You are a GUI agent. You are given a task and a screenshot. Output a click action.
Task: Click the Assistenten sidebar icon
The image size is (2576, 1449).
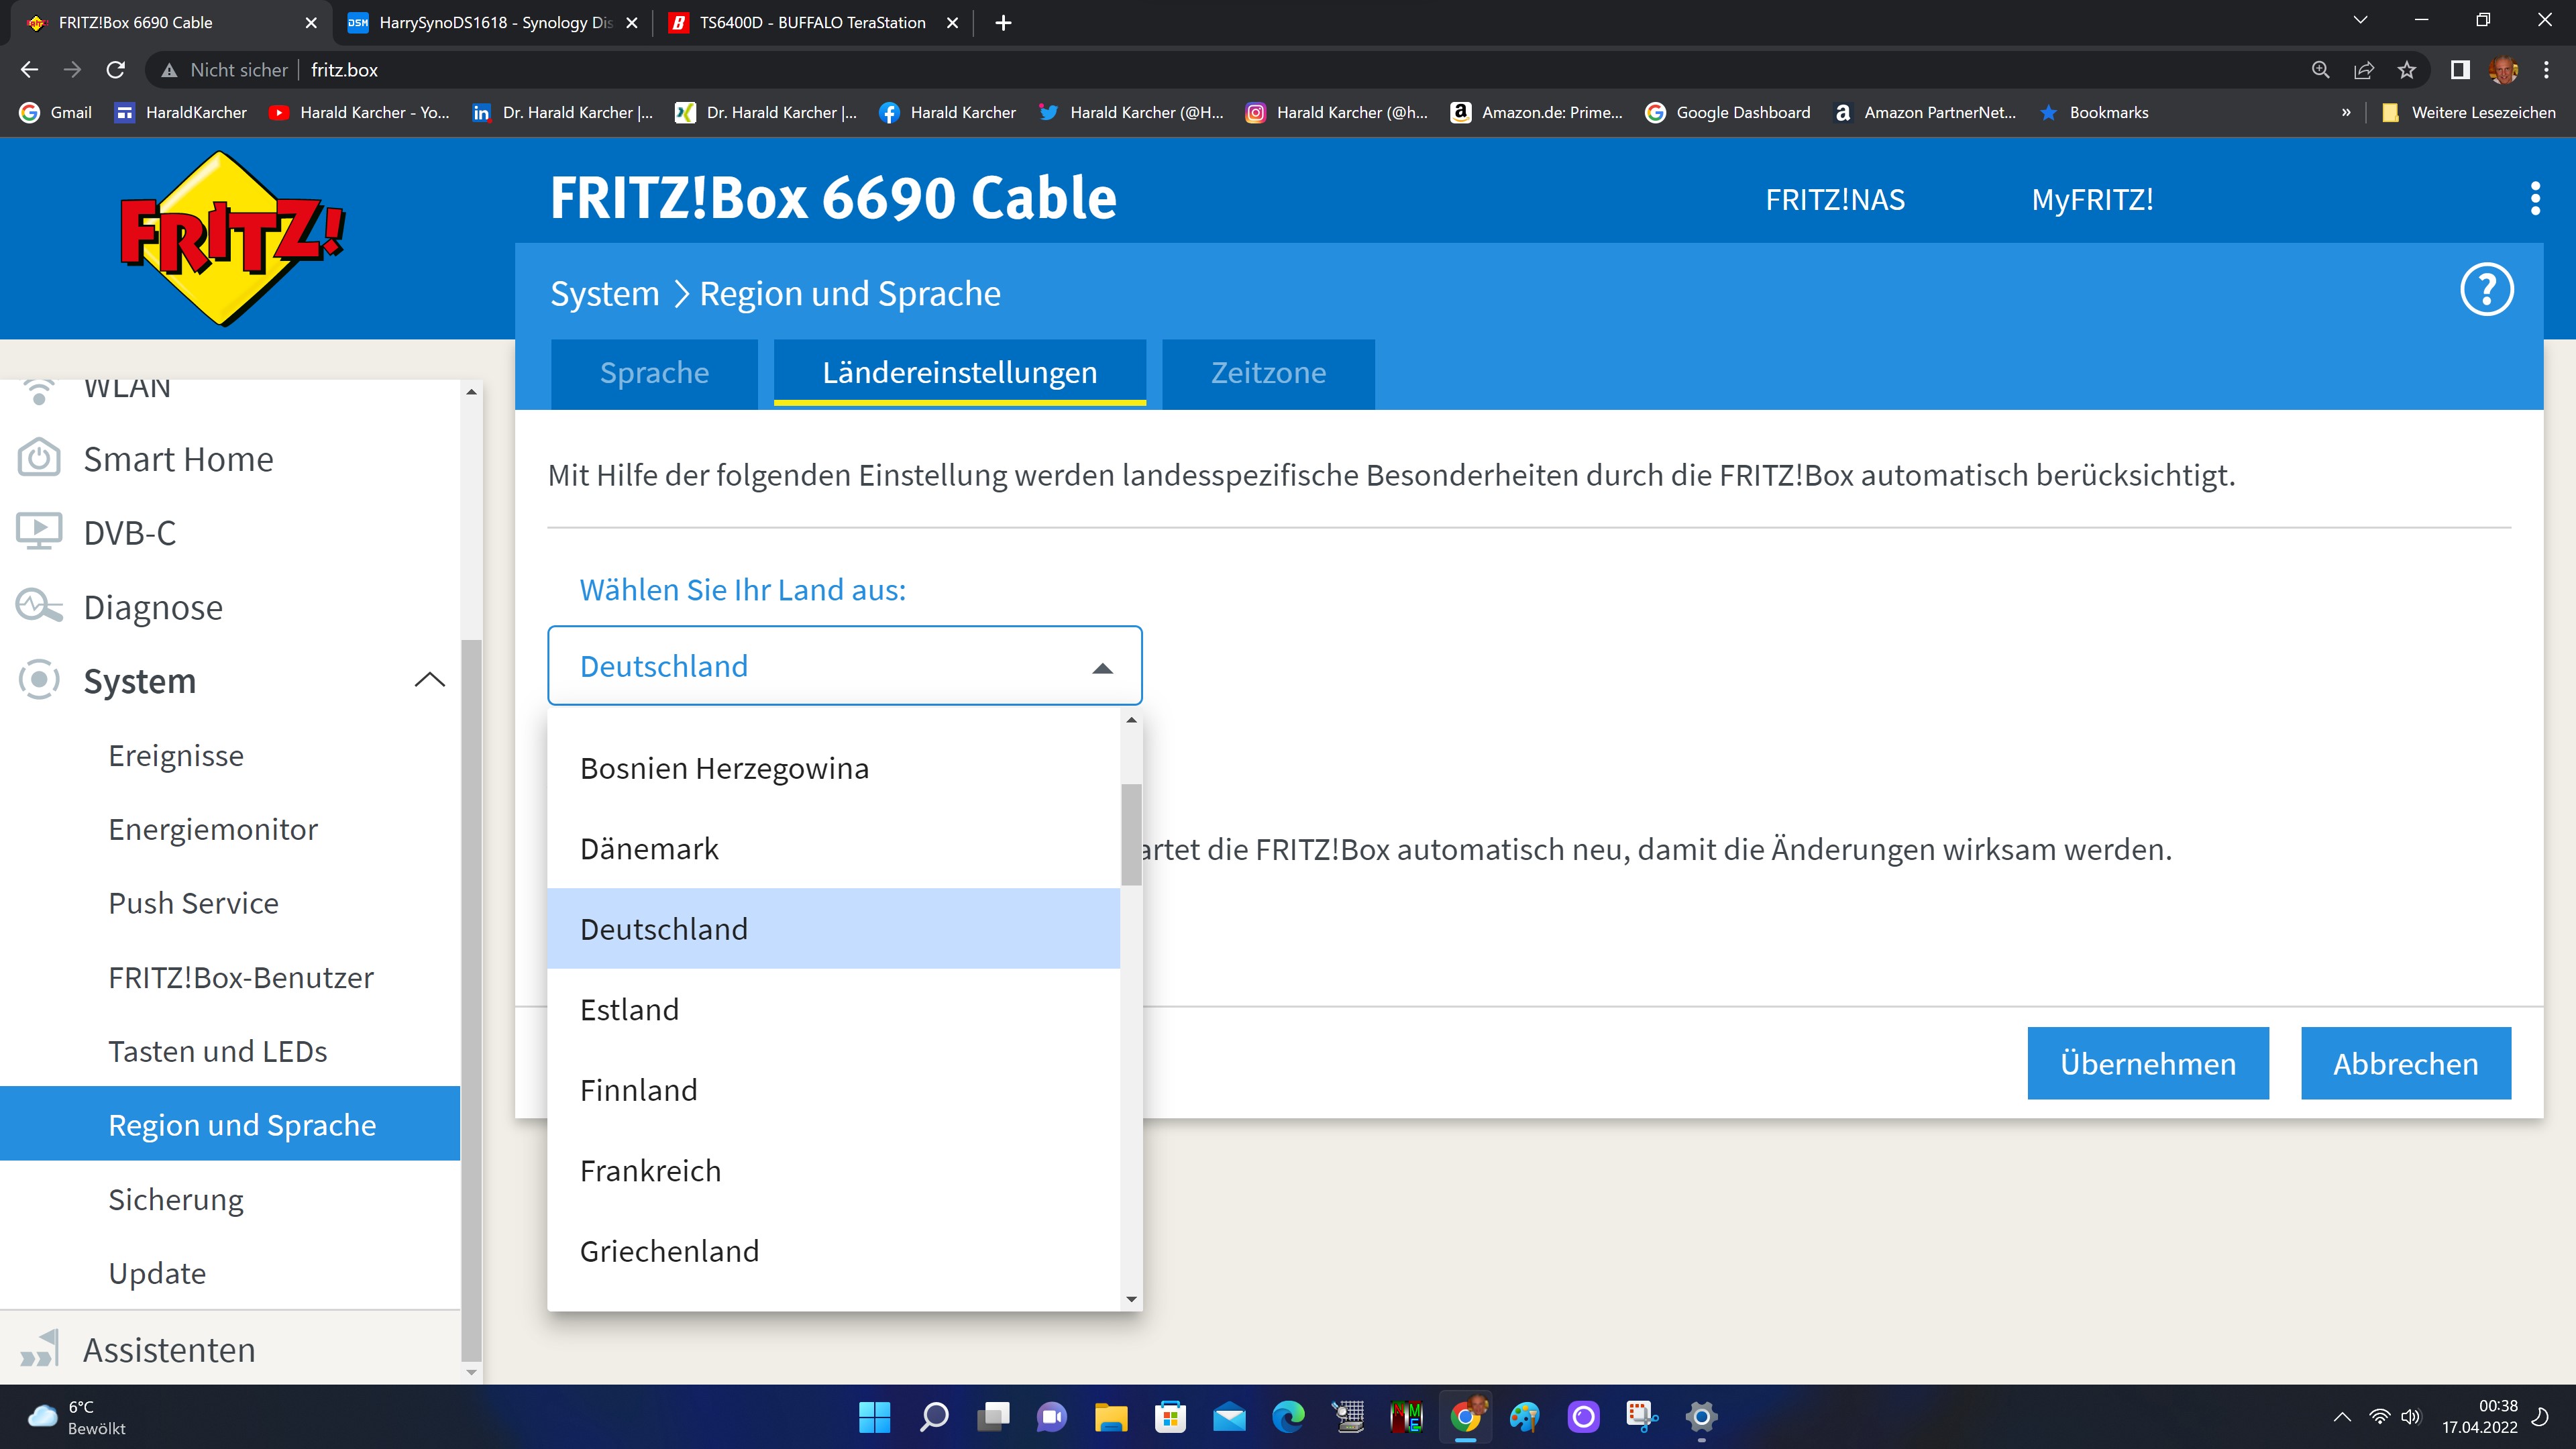(x=39, y=1349)
